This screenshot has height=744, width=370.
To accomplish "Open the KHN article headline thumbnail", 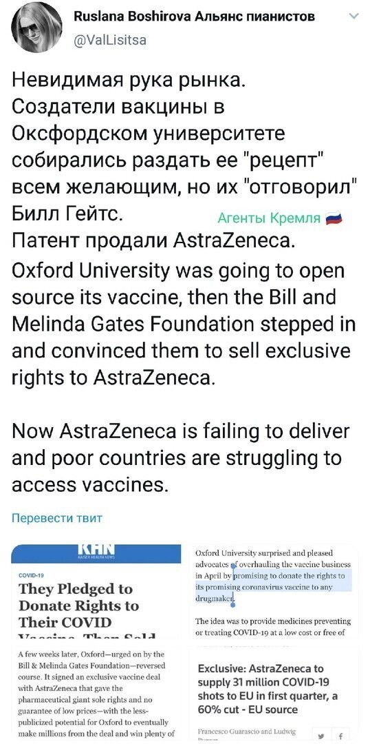I will pyautogui.click(x=96, y=592).
